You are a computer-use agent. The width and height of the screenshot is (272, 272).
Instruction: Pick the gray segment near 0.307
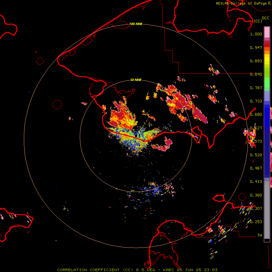click(267, 210)
